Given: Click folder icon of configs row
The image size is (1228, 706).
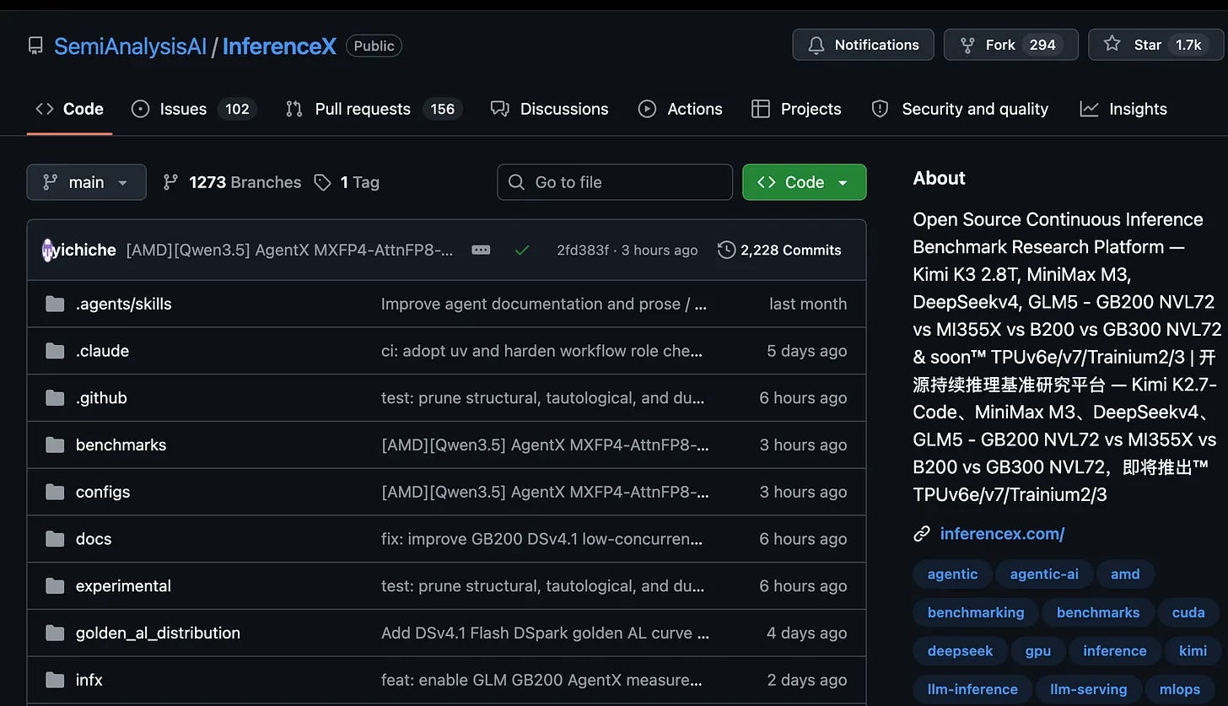Looking at the screenshot, I should coord(55,492).
